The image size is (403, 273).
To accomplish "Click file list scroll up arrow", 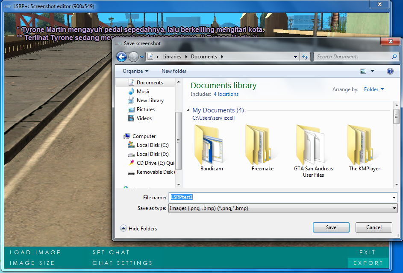I will coord(396,105).
